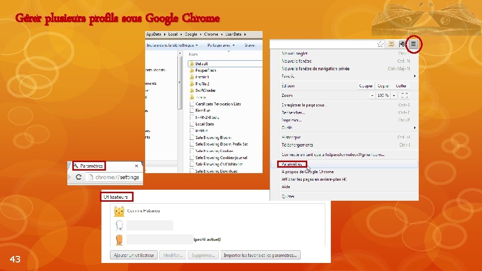Click the chrome://settings address field

pyautogui.click(x=114, y=177)
